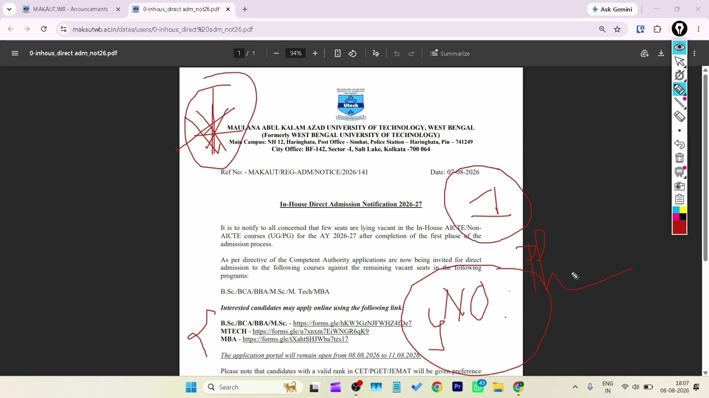Screen dimensions: 709x398
Task: Click the 94% zoom level field
Action: click(x=295, y=53)
